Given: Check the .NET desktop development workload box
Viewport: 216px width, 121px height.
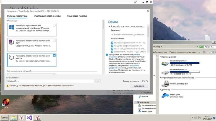Looking at the screenshot, I should pyautogui.click(x=54, y=40).
